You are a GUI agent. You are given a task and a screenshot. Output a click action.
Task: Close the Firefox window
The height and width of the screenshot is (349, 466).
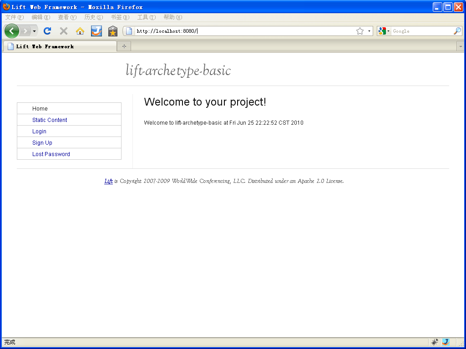click(x=458, y=7)
